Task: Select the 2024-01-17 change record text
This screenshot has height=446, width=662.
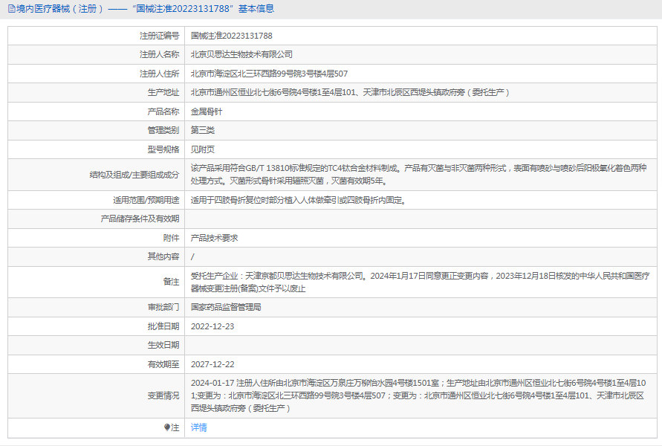Action: [418, 395]
